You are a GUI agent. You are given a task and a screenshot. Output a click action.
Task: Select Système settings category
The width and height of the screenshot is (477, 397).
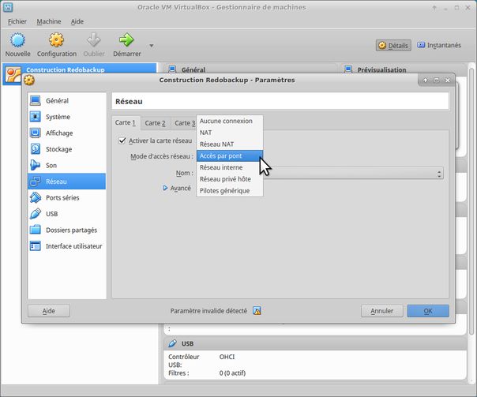pos(66,117)
